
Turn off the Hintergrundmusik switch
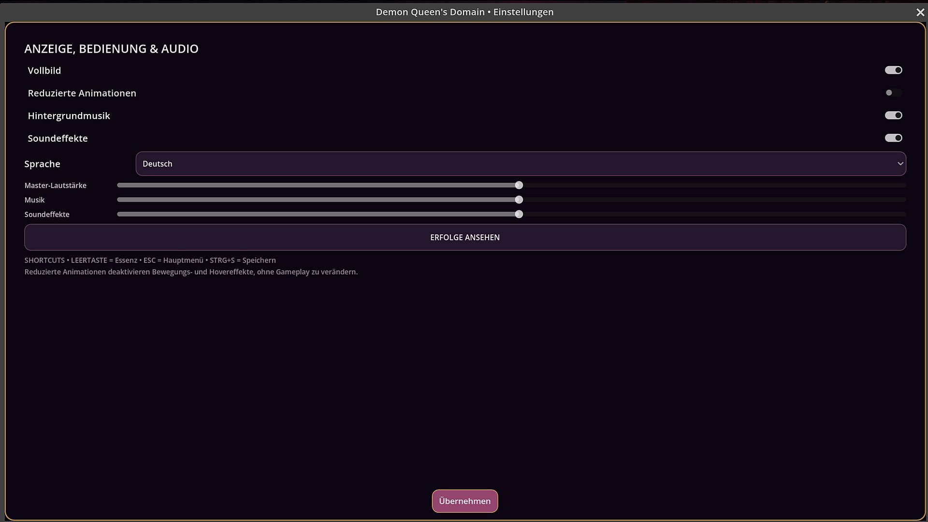[893, 116]
